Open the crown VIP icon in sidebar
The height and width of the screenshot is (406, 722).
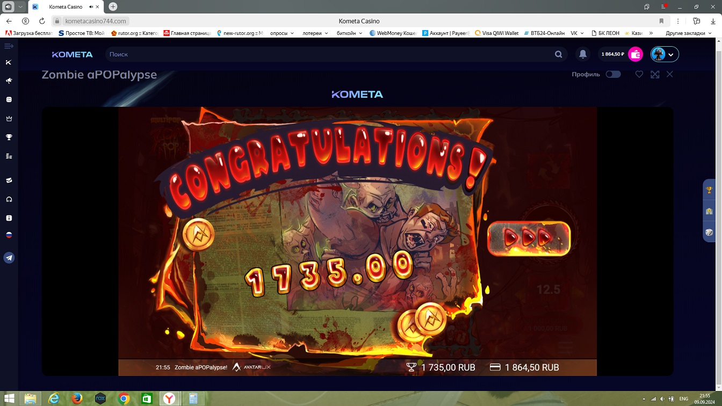click(9, 119)
